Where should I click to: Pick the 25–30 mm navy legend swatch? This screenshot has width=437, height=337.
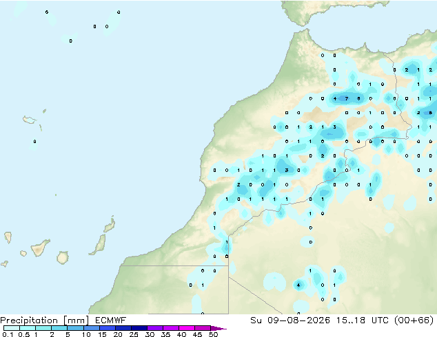[x=139, y=328]
